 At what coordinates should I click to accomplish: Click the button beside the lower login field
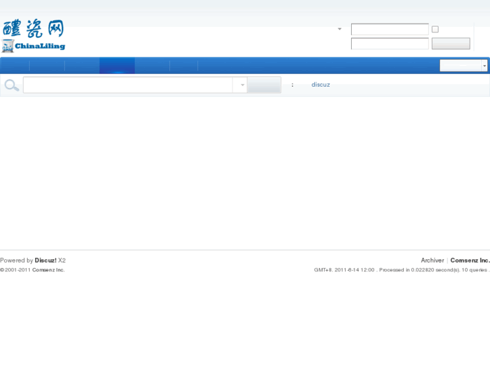tap(451, 44)
